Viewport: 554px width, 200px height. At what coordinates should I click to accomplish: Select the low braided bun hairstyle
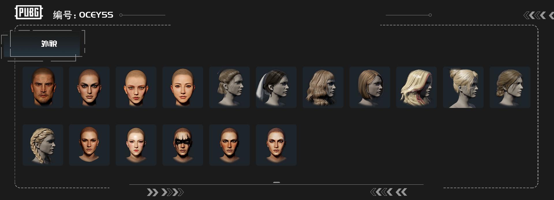pyautogui.click(x=510, y=87)
